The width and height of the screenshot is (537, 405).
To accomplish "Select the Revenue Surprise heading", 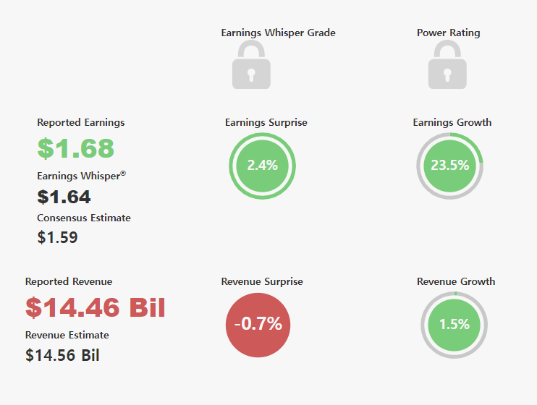I will coord(262,281).
